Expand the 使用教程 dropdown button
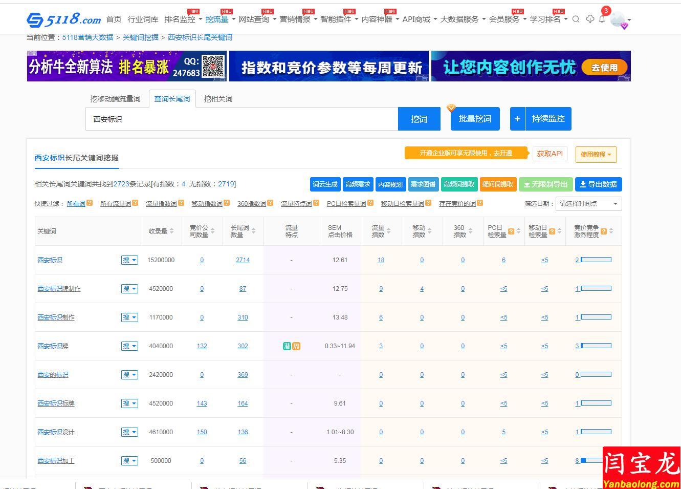The height and width of the screenshot is (489, 681). (x=596, y=155)
